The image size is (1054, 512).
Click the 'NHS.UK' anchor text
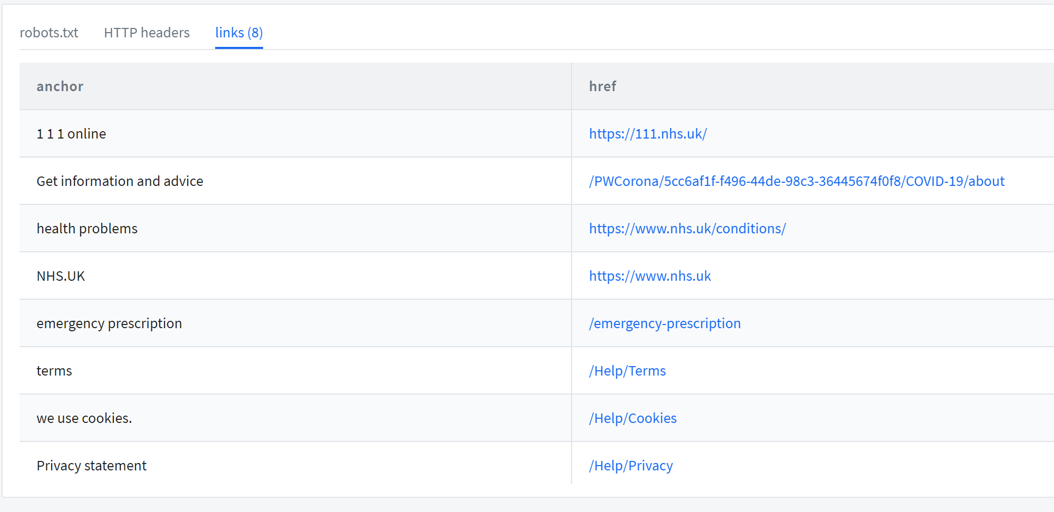coord(61,275)
